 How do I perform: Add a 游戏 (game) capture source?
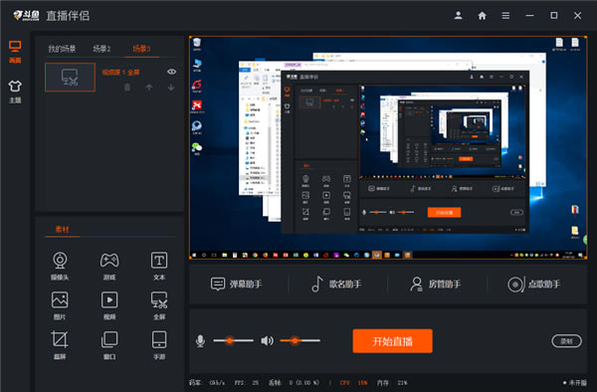pyautogui.click(x=109, y=266)
